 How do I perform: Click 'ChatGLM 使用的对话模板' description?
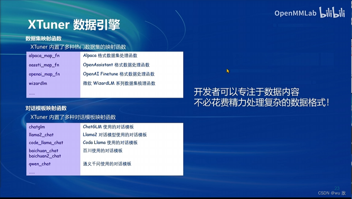108,127
